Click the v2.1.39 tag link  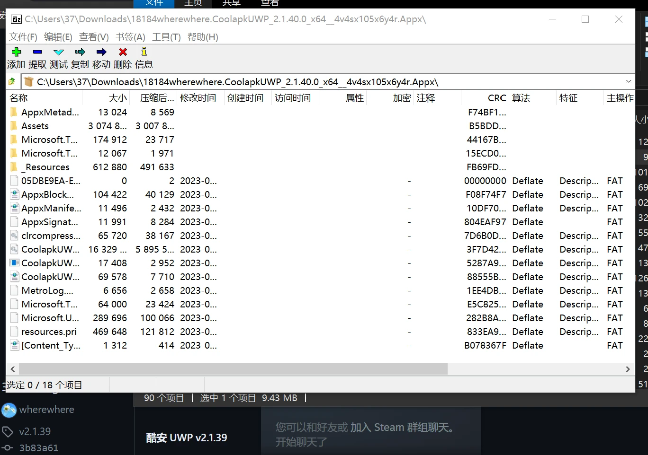(x=35, y=431)
